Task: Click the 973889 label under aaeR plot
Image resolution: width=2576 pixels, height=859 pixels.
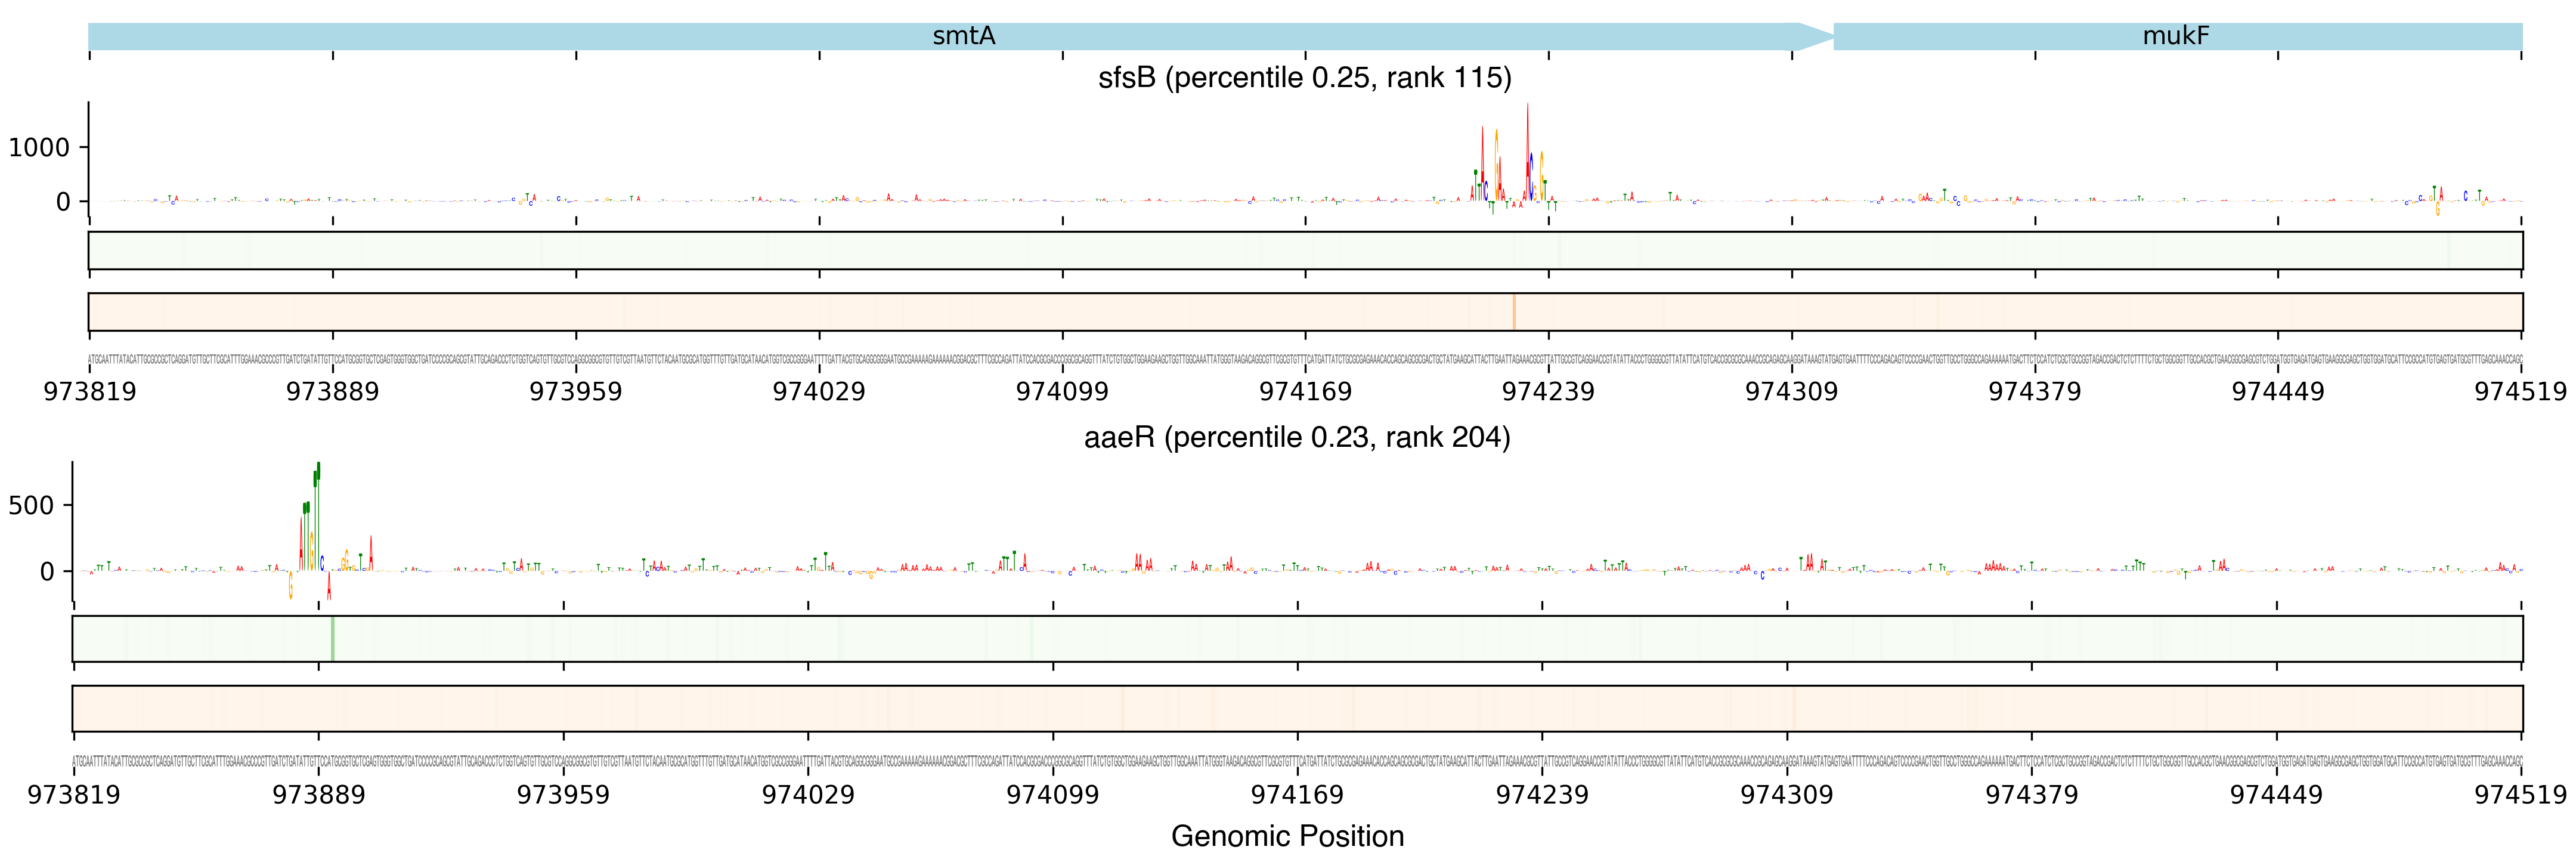Action: click(x=319, y=794)
